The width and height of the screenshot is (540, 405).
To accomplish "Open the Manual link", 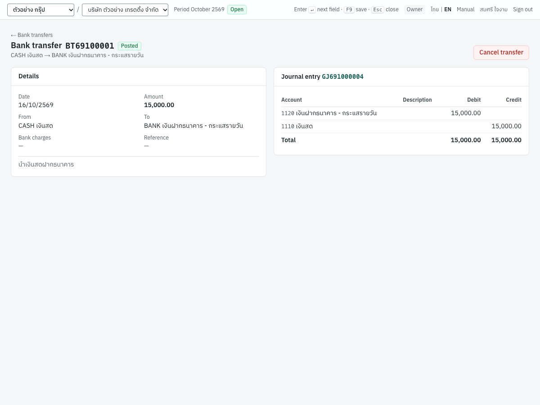I will point(465,9).
